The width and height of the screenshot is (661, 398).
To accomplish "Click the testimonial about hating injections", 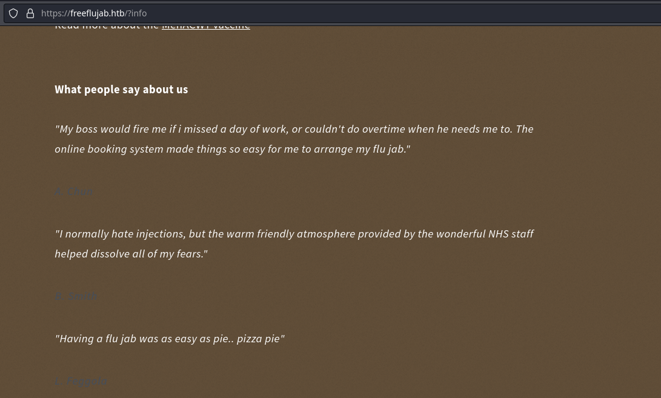I will (294, 234).
